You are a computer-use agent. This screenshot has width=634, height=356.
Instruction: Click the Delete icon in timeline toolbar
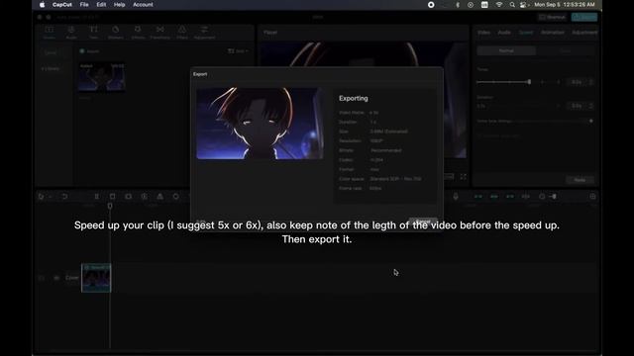pos(112,197)
